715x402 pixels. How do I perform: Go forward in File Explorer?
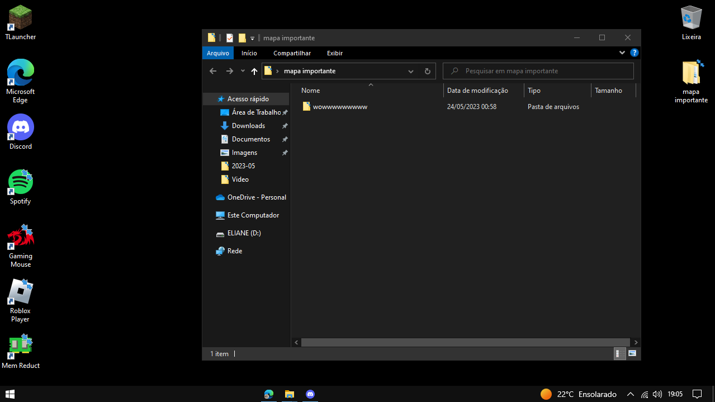pyautogui.click(x=229, y=71)
